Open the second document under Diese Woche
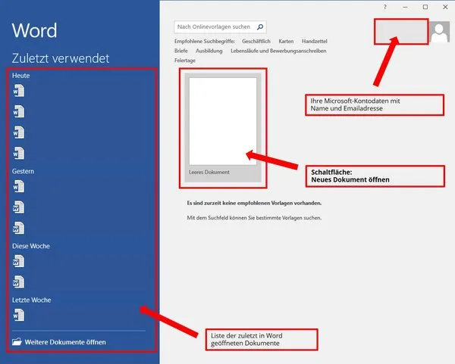 tap(19, 282)
